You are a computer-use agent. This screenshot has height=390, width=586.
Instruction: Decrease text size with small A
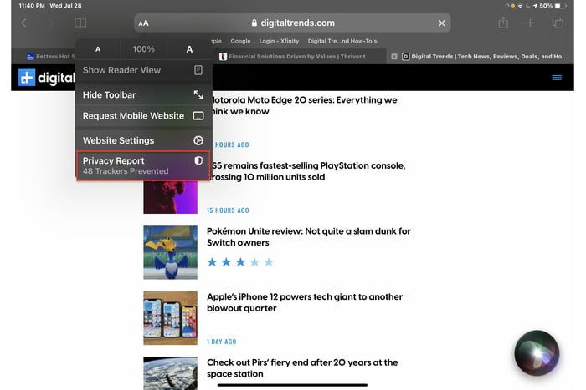(x=98, y=49)
